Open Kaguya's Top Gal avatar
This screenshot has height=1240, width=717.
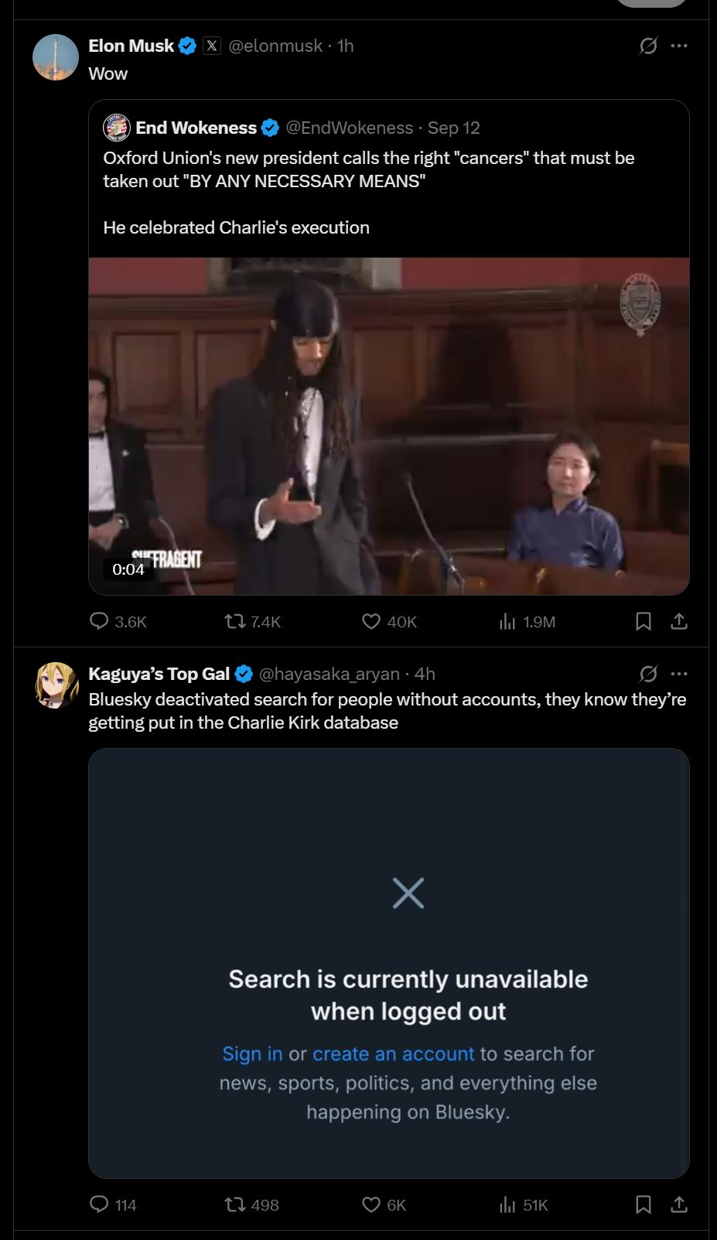56,685
